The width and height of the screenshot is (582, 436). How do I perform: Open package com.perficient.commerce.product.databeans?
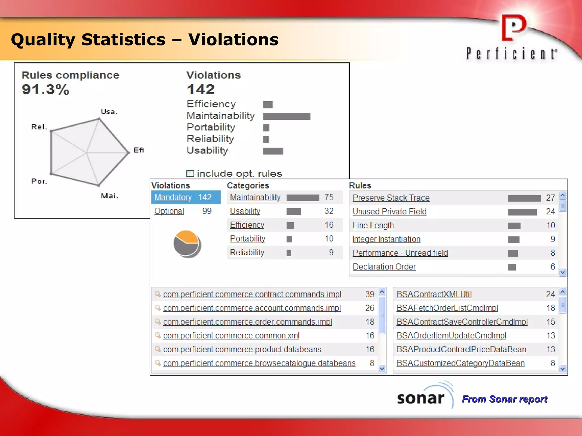(242, 349)
